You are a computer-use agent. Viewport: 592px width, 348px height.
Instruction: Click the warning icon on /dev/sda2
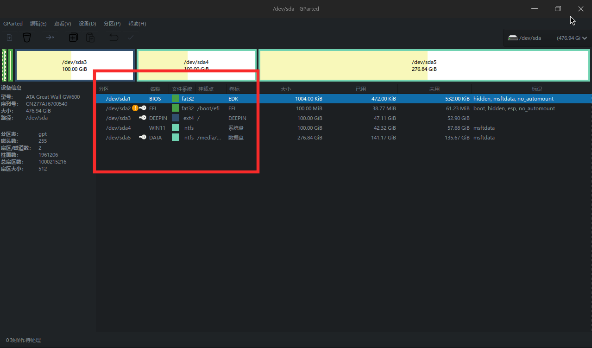click(x=135, y=108)
